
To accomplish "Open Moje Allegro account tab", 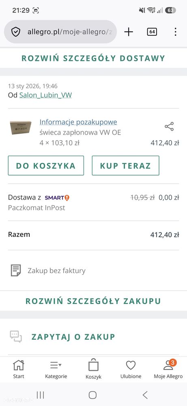I will tap(168, 369).
